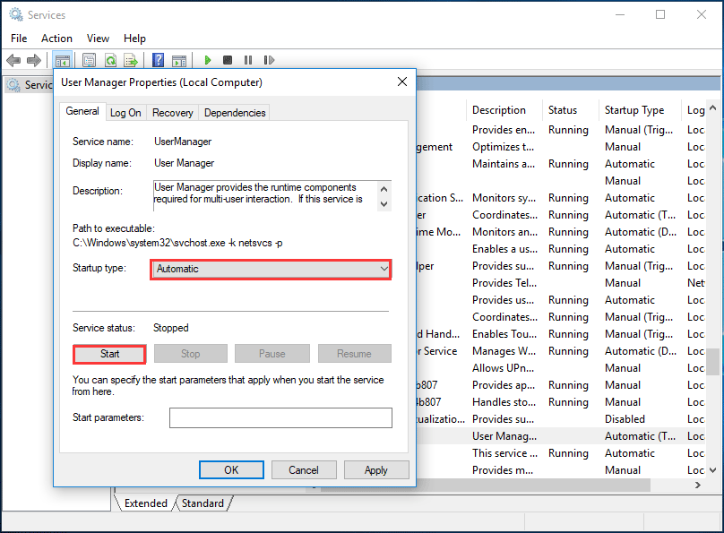Screen dimensions: 724x533
Task: Open the Startup type dropdown set to Automatic
Action: coord(271,269)
